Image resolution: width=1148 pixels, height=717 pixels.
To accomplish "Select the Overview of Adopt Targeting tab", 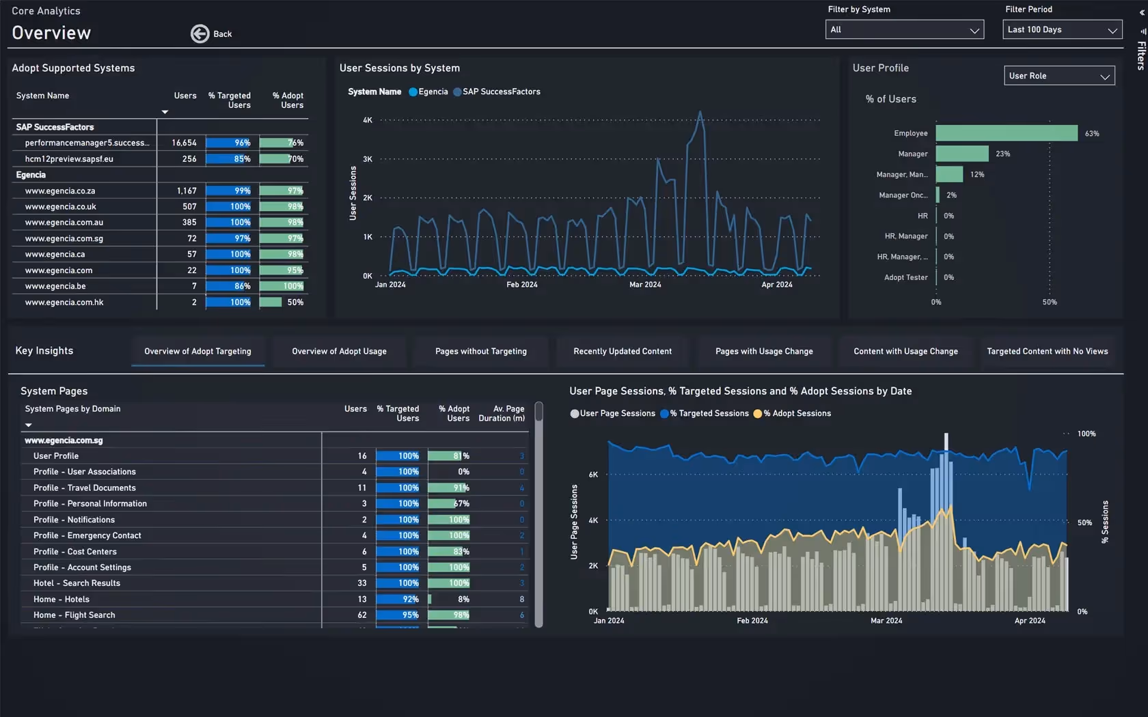I will click(197, 351).
